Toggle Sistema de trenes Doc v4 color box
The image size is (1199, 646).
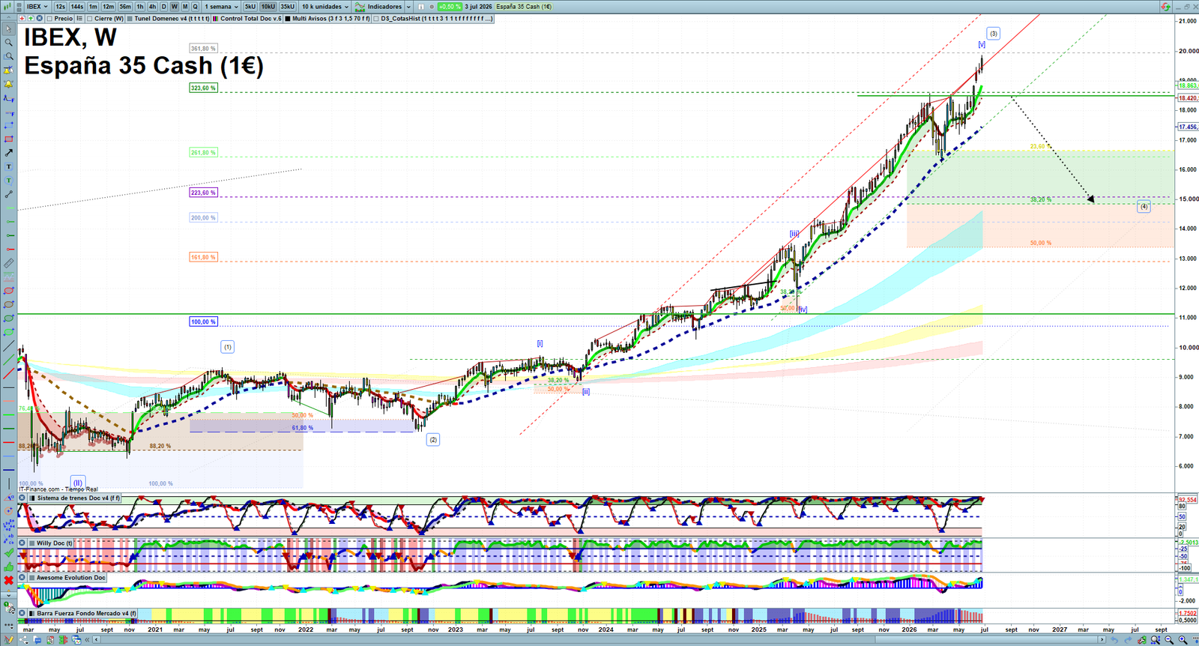point(32,498)
